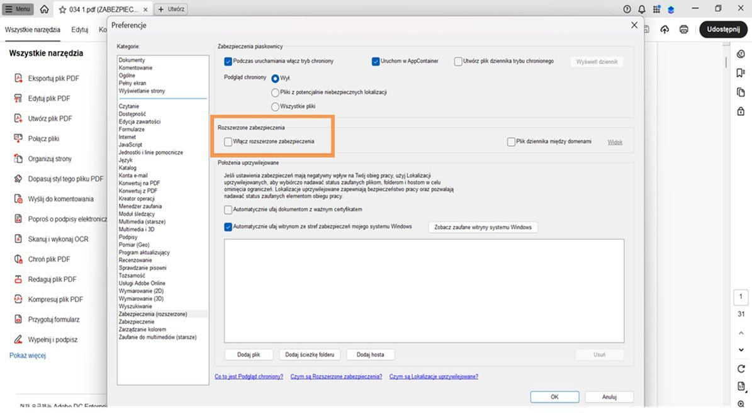
Task: Open the notifications bell
Action: point(642,9)
